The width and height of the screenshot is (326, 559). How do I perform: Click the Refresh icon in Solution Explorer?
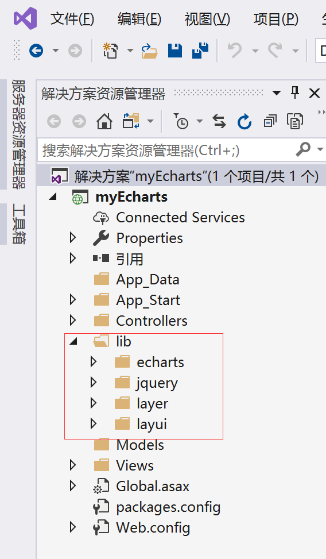pyautogui.click(x=244, y=122)
